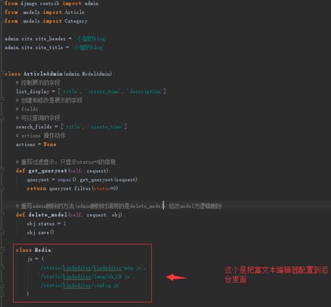Click 'admin.ModelAdmin' base class text
Viewport: 331px width, 307px height.
[88, 74]
